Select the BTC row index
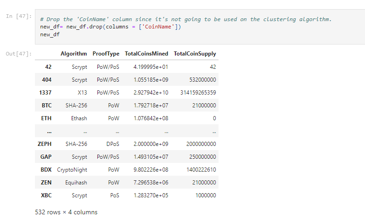Image resolution: width=365 pixels, height=223 pixels. coord(46,106)
